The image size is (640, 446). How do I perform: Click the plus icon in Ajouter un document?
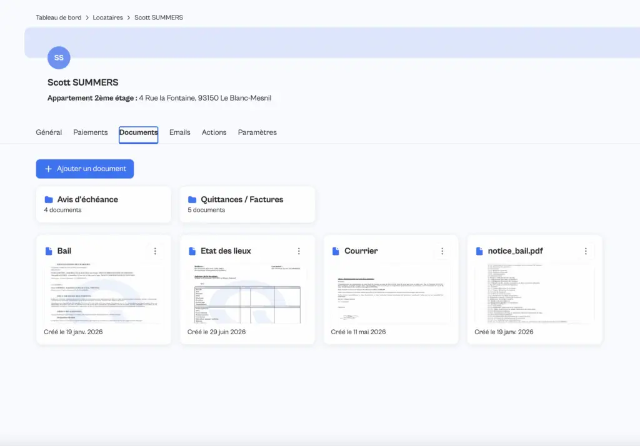point(48,169)
